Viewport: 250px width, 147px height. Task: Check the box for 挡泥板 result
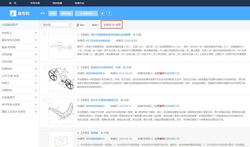pos(44,133)
